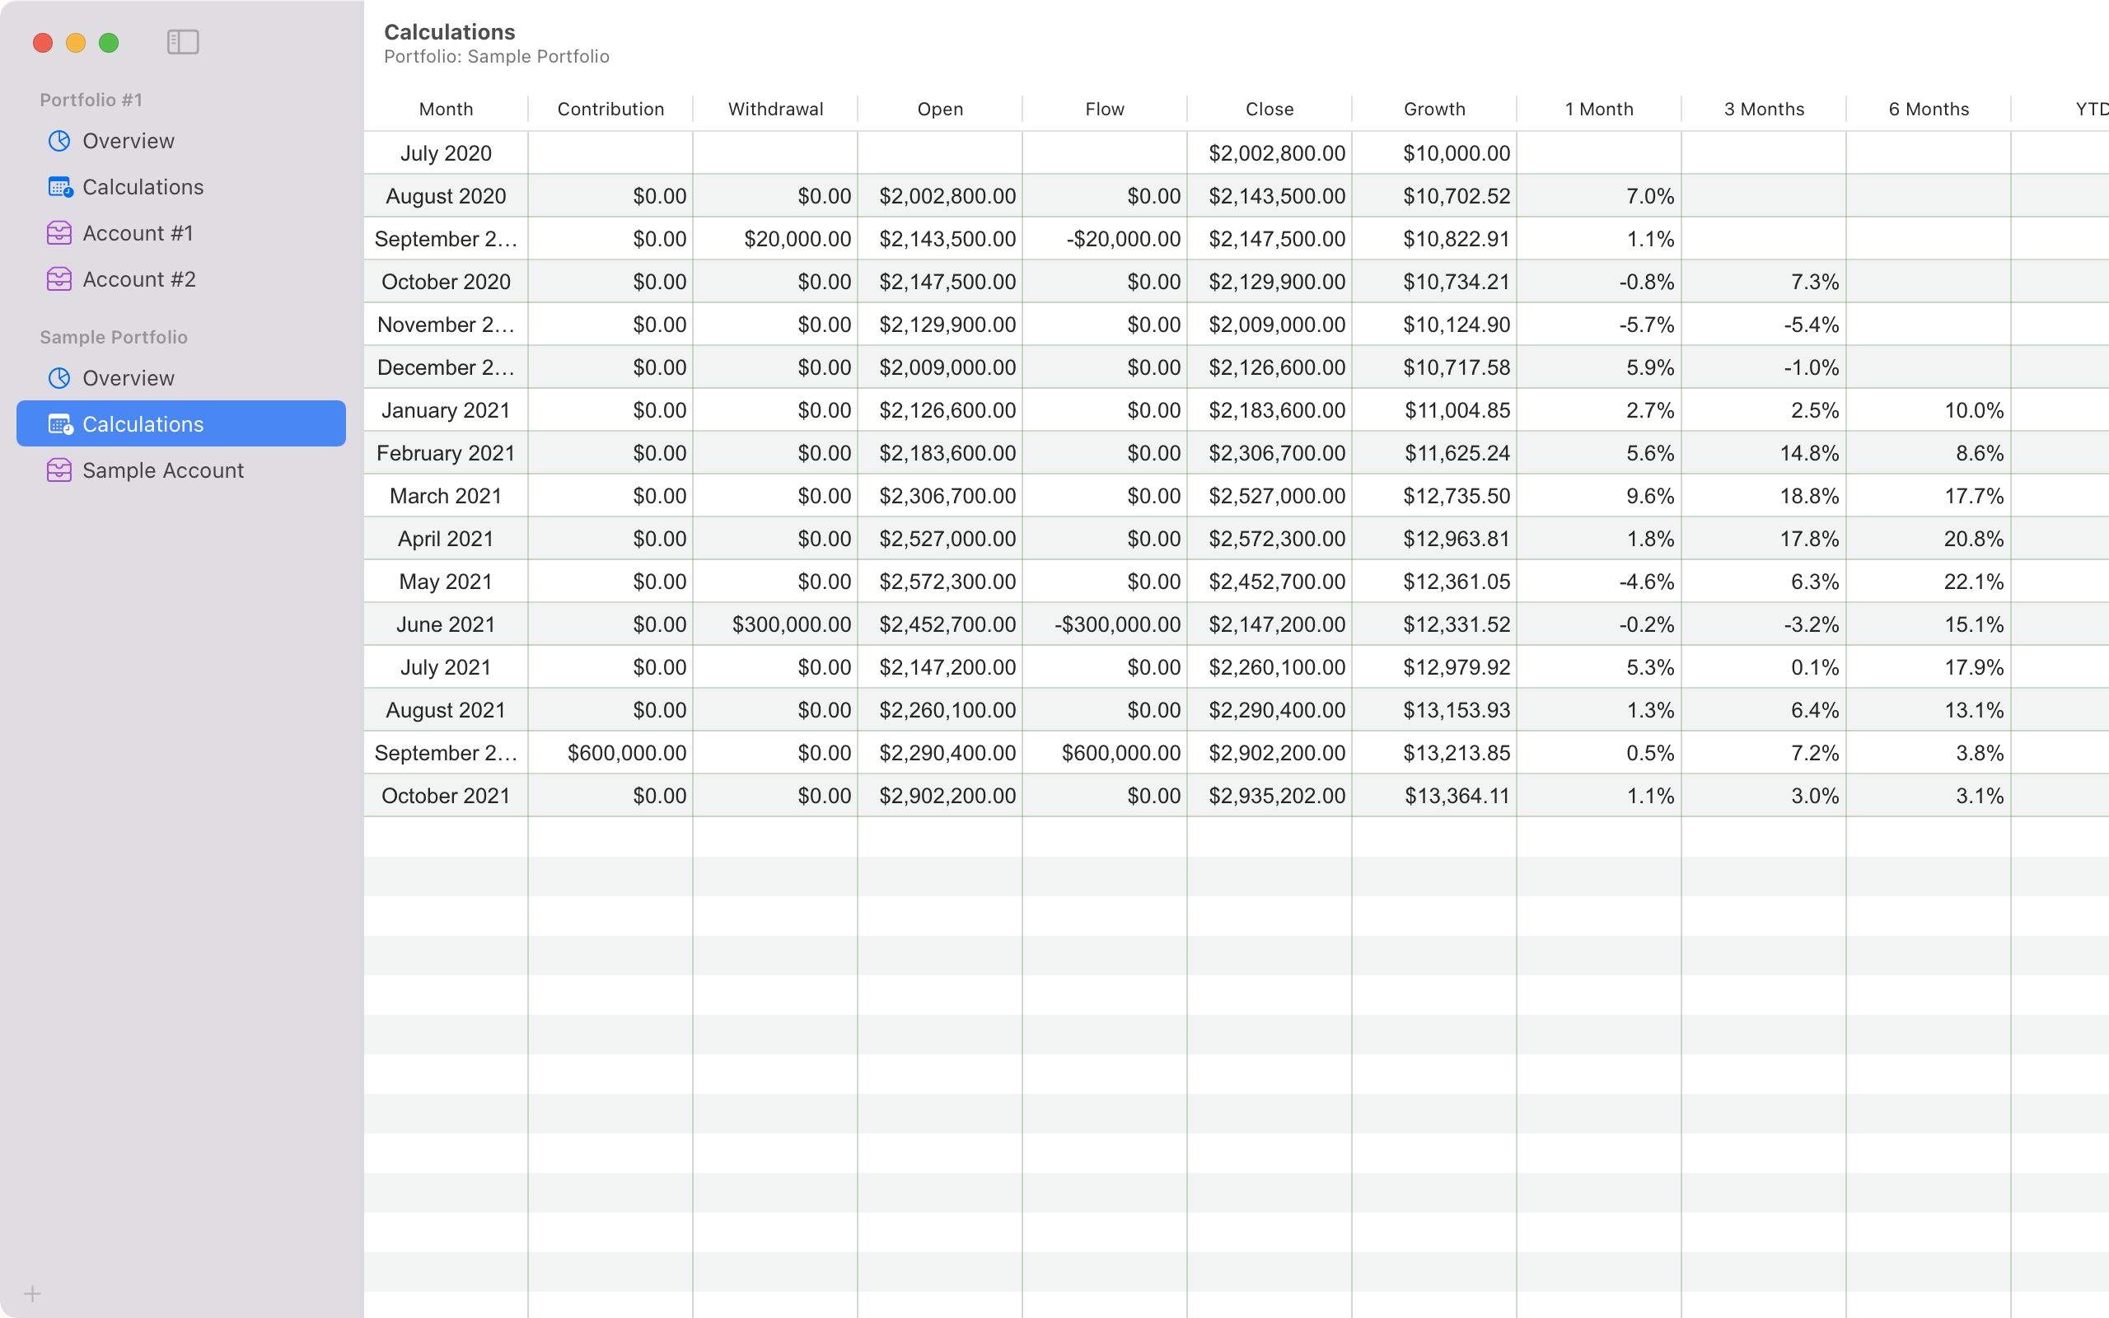Image resolution: width=2109 pixels, height=1318 pixels.
Task: Select the October 2021 row
Action: click(x=446, y=796)
